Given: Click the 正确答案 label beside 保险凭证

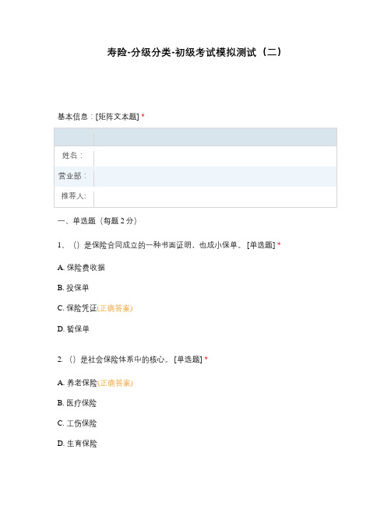Looking at the screenshot, I should tap(114, 309).
